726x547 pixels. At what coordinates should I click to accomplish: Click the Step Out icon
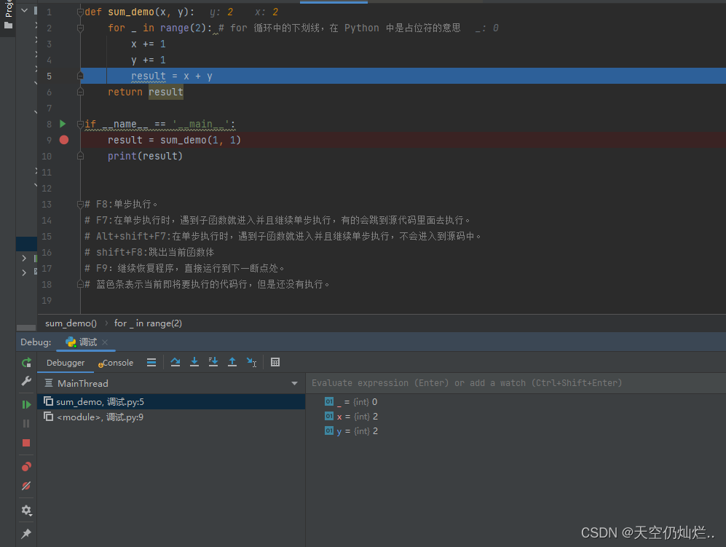pos(233,362)
